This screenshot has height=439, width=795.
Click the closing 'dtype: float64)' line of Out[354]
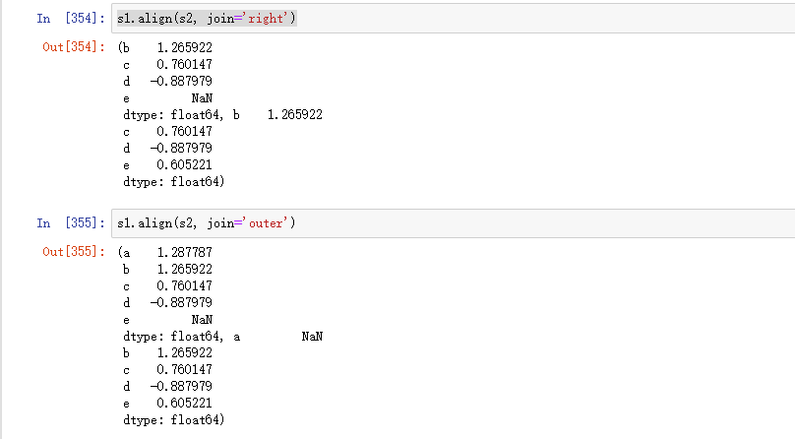[x=174, y=182]
